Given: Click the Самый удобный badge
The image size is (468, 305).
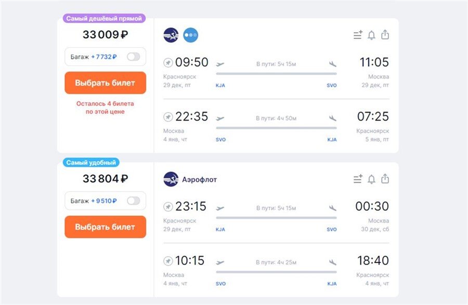Looking at the screenshot, I should click(91, 162).
